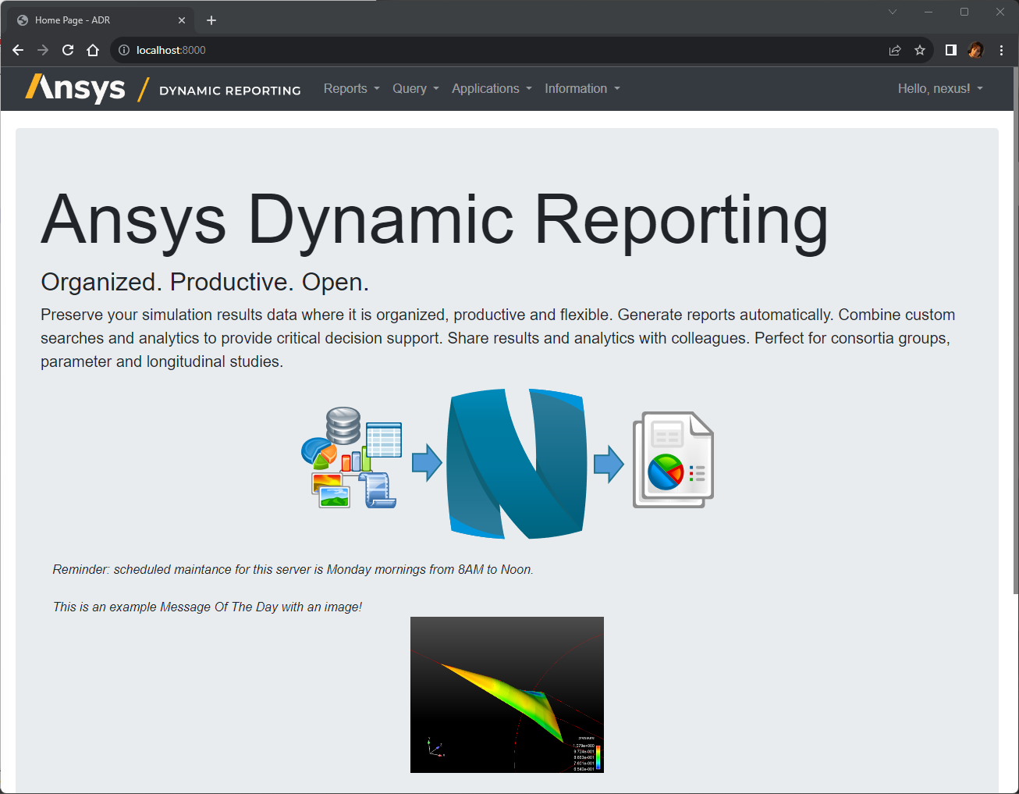The width and height of the screenshot is (1019, 794).
Task: Click the Message Of The Day text
Action: pos(207,607)
